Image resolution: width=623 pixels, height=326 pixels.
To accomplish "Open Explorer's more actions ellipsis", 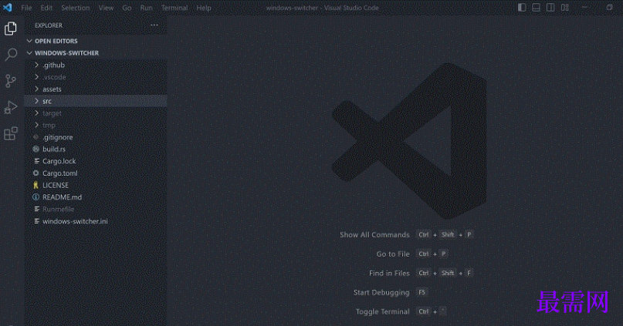I will pos(154,25).
